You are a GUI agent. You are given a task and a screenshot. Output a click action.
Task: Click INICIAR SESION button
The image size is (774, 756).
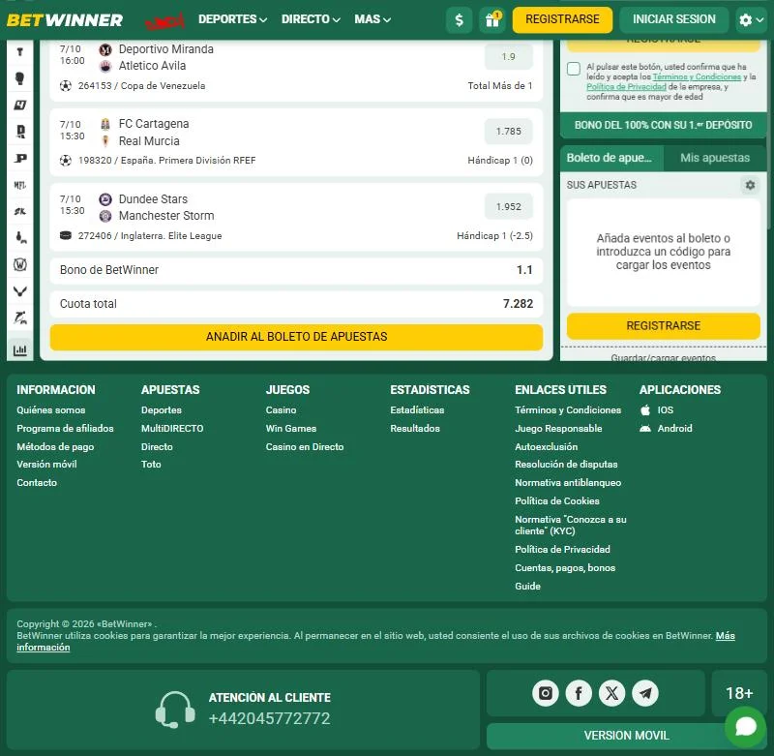click(x=673, y=19)
